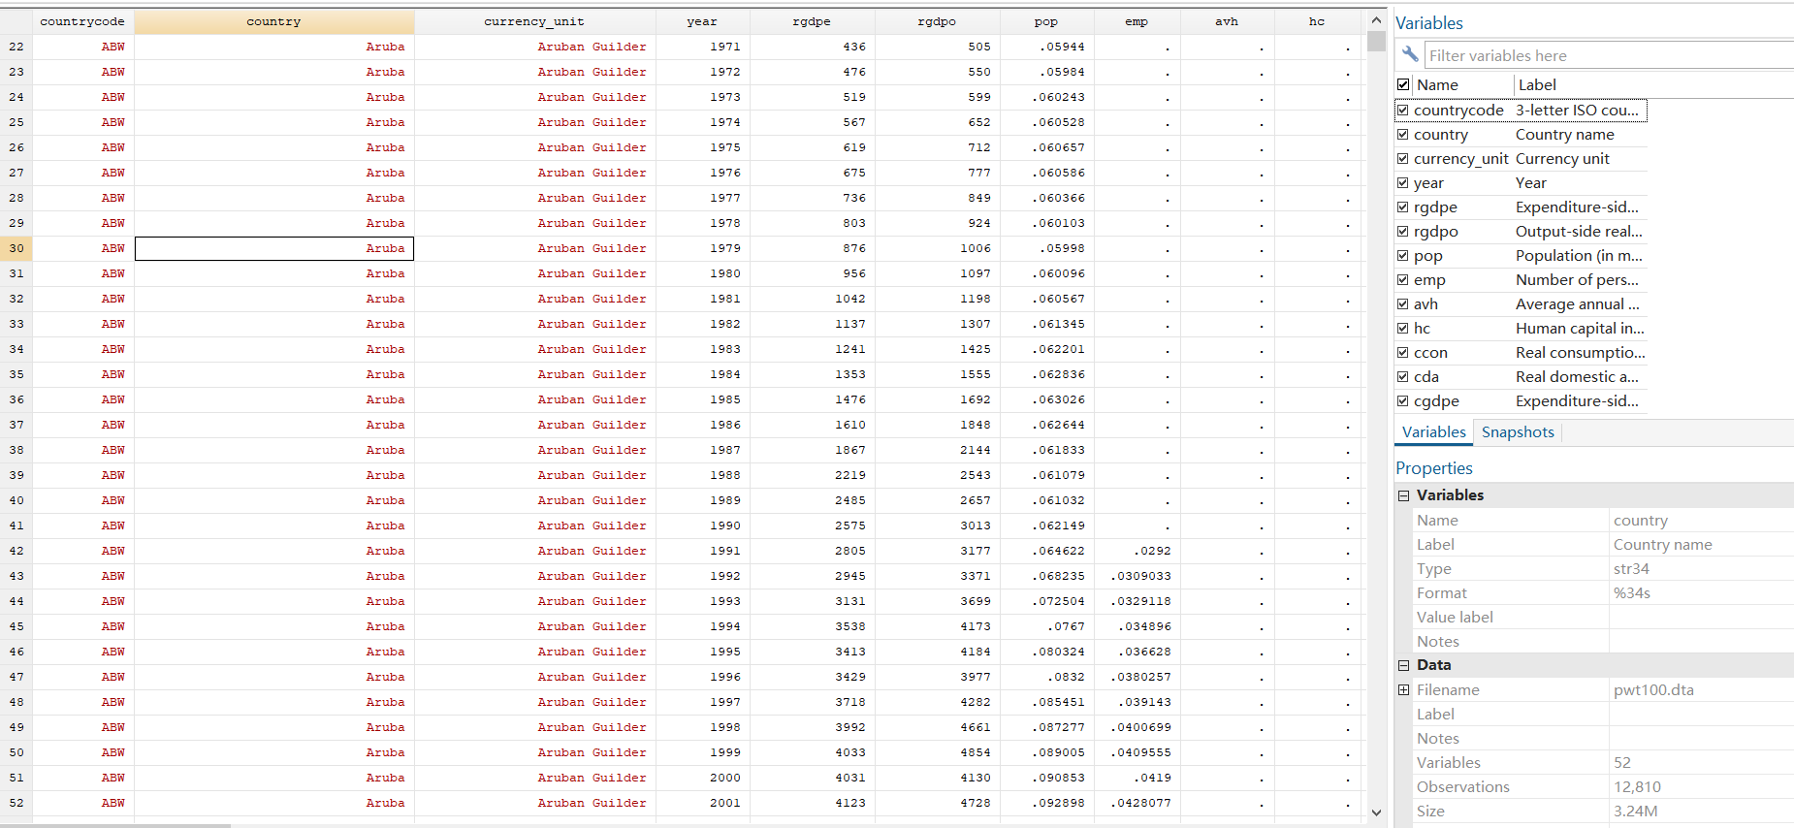This screenshot has width=1794, height=828.
Task: Select the emp column header
Action: click(x=1137, y=21)
